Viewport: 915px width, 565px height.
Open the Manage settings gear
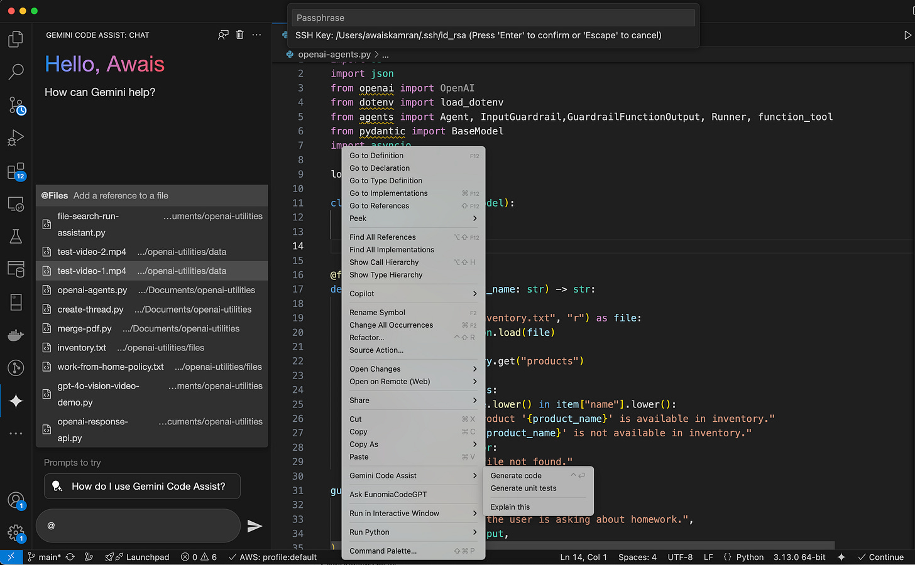[x=16, y=533]
